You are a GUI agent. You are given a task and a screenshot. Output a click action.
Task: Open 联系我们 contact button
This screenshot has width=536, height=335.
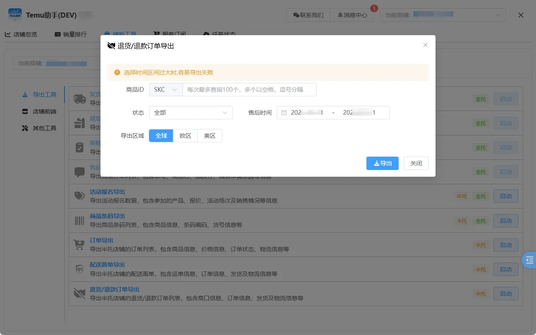[x=308, y=15]
